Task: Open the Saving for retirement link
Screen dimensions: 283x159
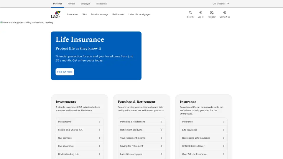Action: pos(141,146)
